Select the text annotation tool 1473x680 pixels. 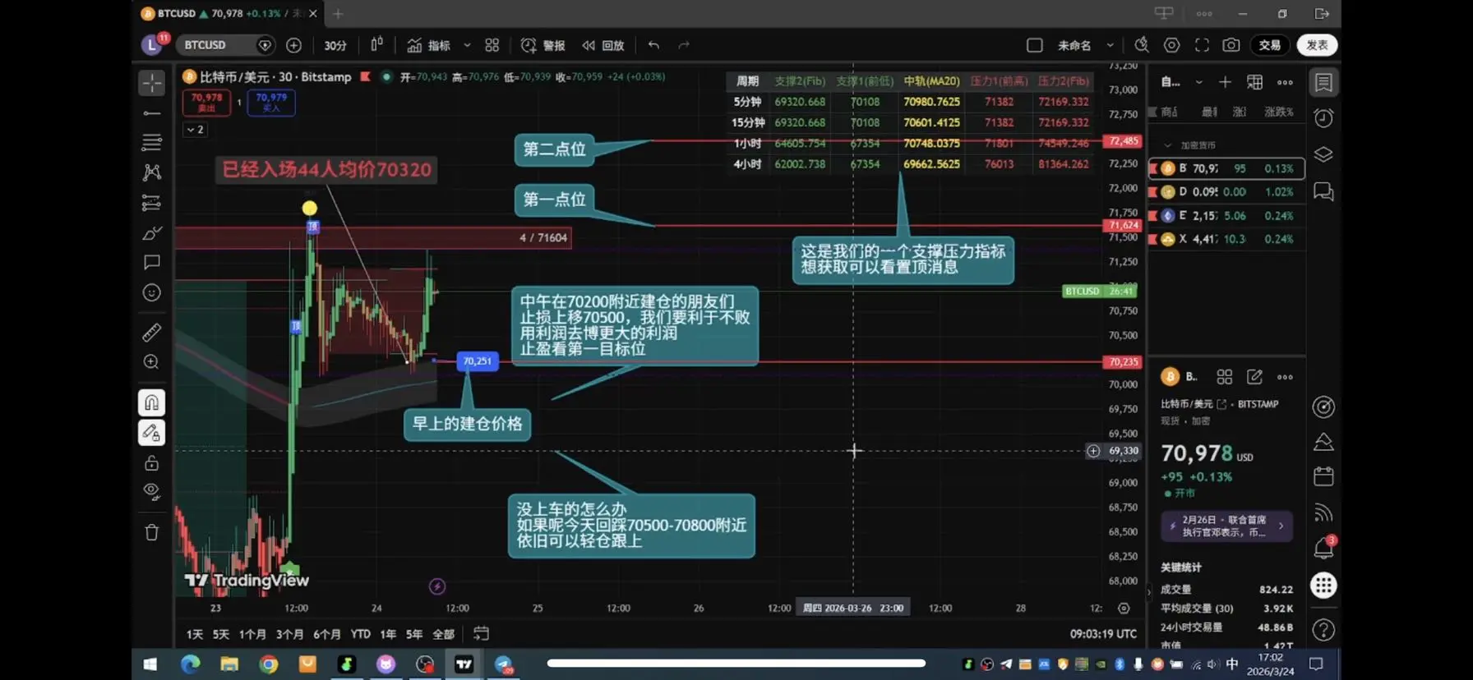(x=152, y=263)
